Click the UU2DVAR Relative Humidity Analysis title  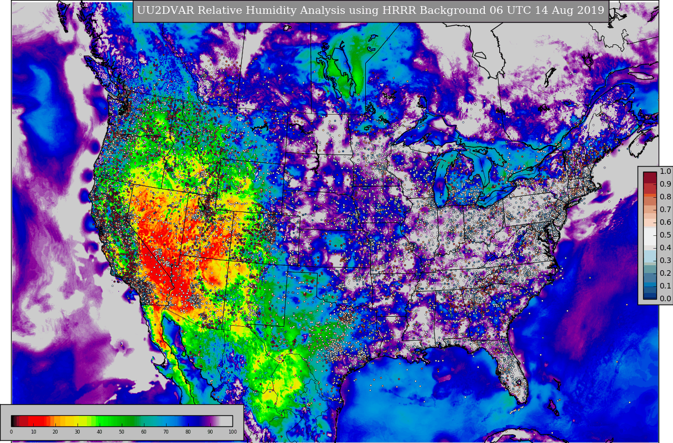pyautogui.click(x=371, y=11)
